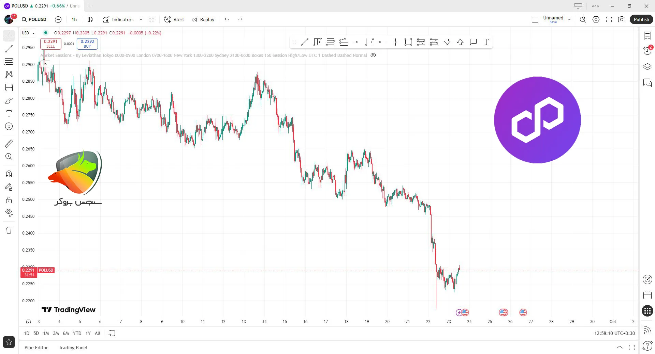Image resolution: width=655 pixels, height=354 pixels.
Task: Open the chart layout grid selector
Action: pos(151,19)
